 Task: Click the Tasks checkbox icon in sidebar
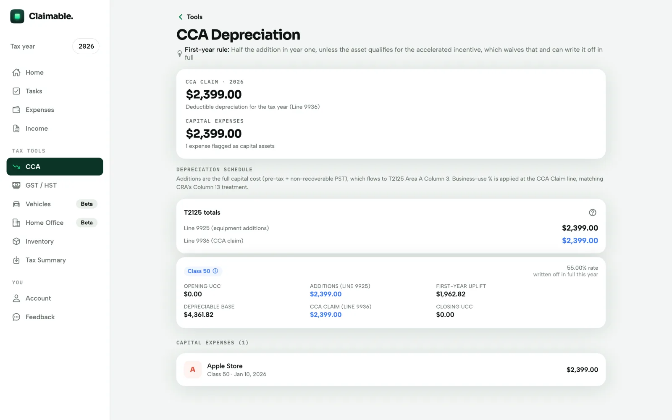coord(16,91)
